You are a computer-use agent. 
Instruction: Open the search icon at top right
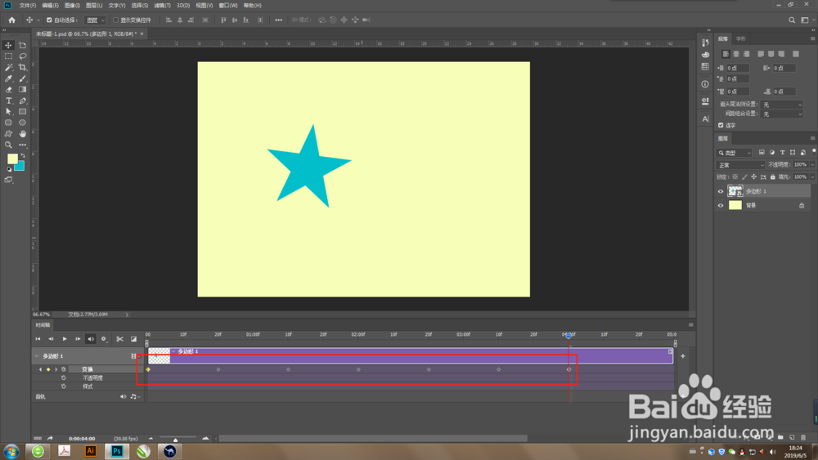pos(792,20)
